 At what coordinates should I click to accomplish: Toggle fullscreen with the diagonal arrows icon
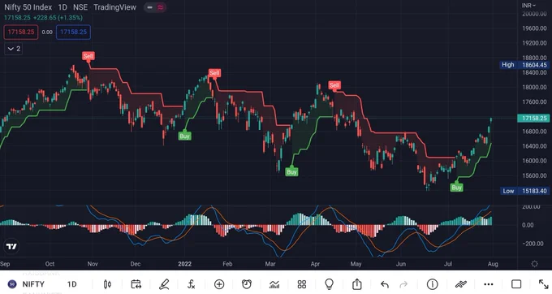[544, 284]
